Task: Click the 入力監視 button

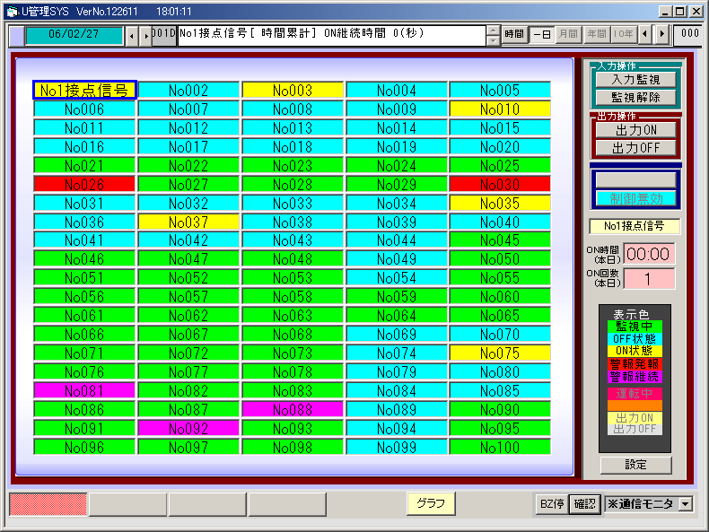Action: point(635,80)
